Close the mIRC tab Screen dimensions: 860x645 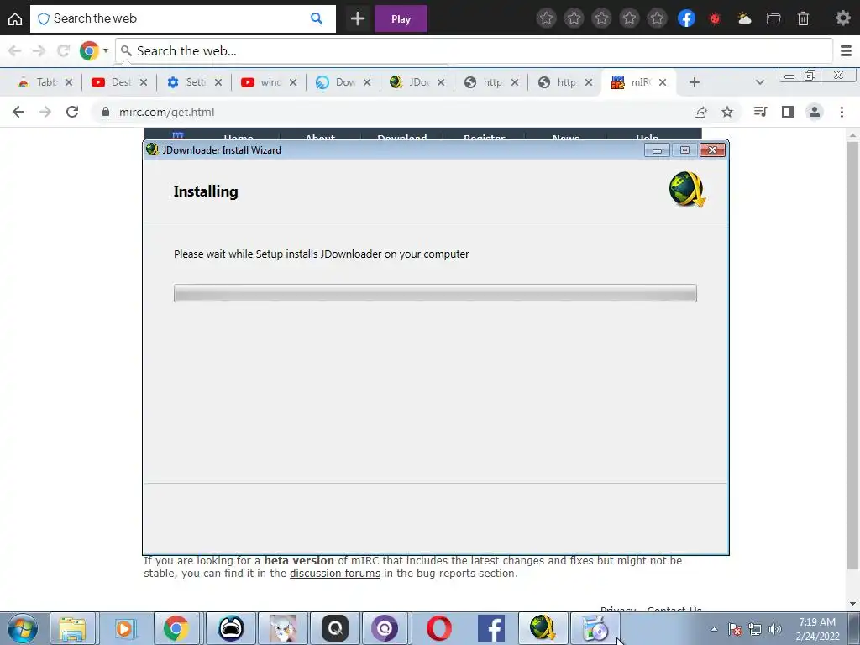pos(663,82)
